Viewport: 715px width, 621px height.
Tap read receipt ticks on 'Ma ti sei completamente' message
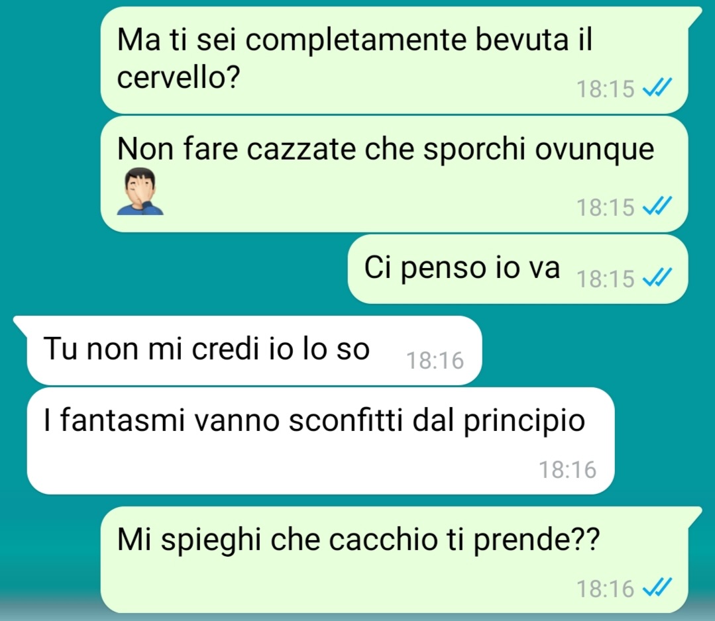(x=657, y=88)
